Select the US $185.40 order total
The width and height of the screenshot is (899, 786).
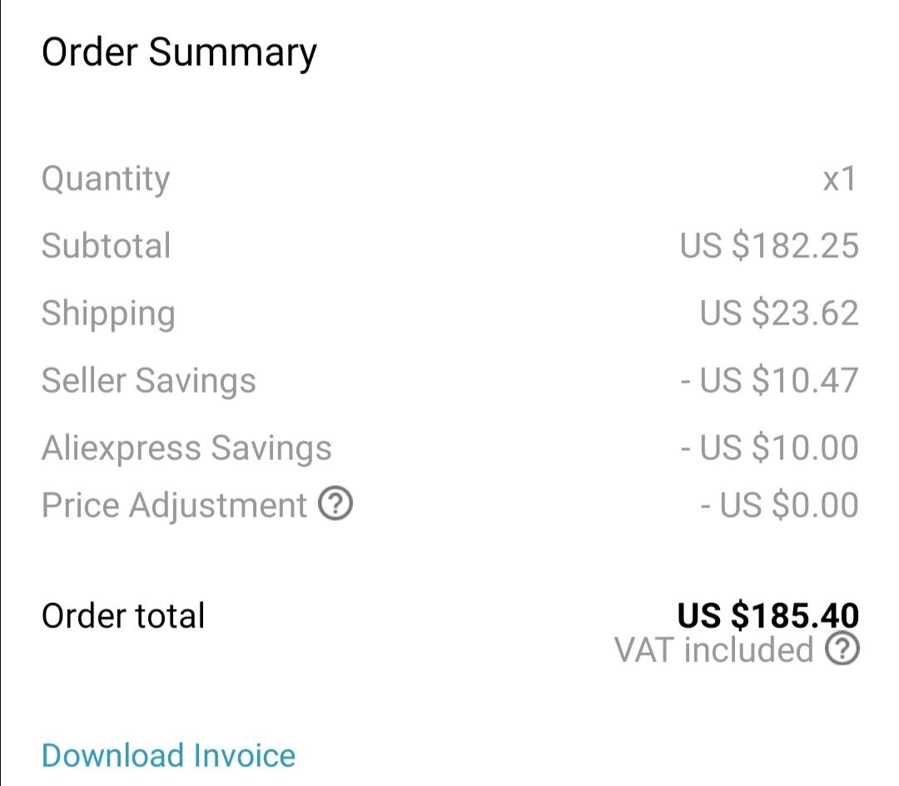coord(767,615)
